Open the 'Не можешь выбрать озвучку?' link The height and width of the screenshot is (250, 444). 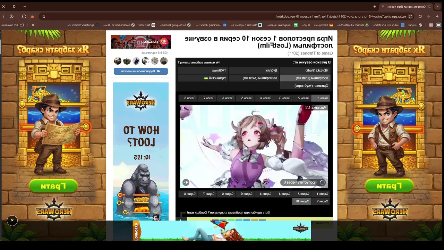[199, 62]
